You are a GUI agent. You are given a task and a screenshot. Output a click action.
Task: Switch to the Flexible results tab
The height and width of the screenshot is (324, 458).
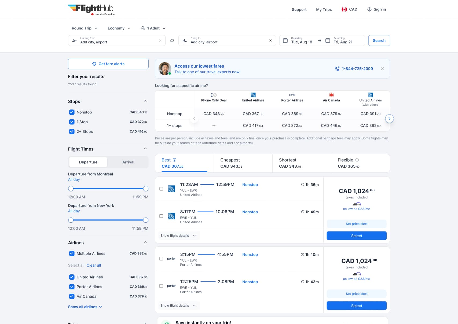(x=360, y=163)
